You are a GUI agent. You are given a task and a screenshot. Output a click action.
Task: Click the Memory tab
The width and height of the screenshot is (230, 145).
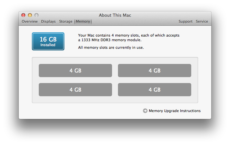pyautogui.click(x=83, y=21)
